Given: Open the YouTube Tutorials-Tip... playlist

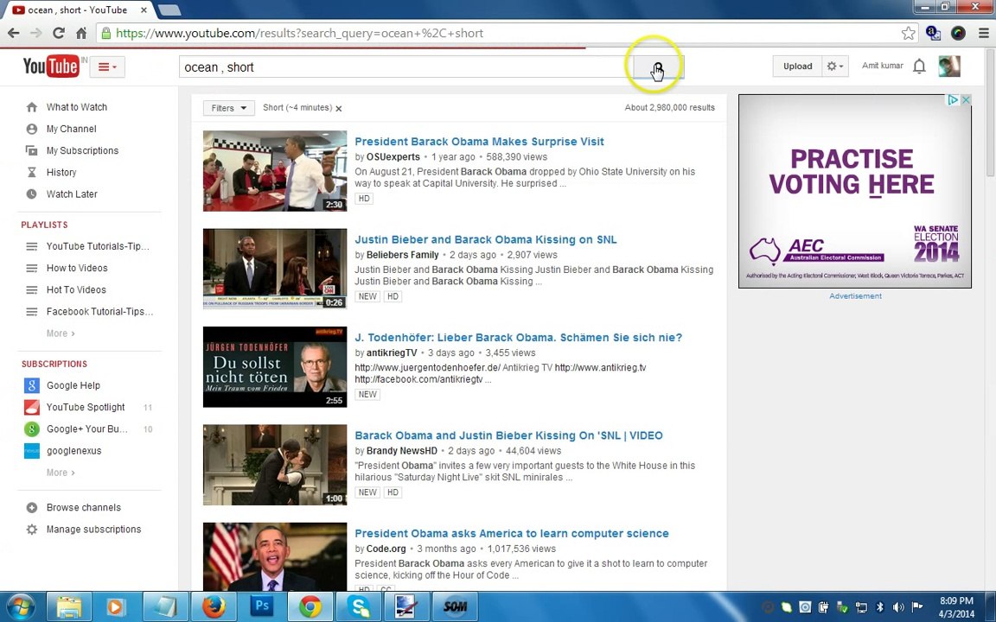Looking at the screenshot, I should point(98,246).
